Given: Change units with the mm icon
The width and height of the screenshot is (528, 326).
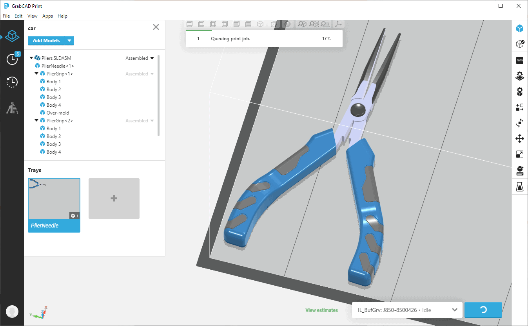Looking at the screenshot, I should click(x=520, y=61).
